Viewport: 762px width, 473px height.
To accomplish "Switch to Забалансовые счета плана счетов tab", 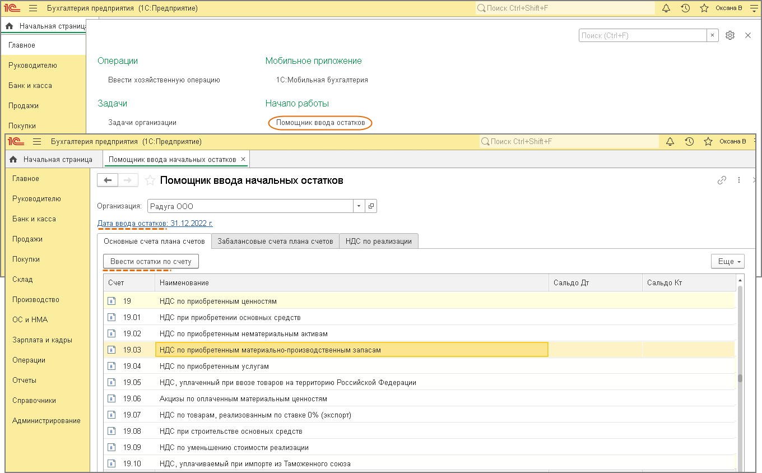I will (275, 241).
